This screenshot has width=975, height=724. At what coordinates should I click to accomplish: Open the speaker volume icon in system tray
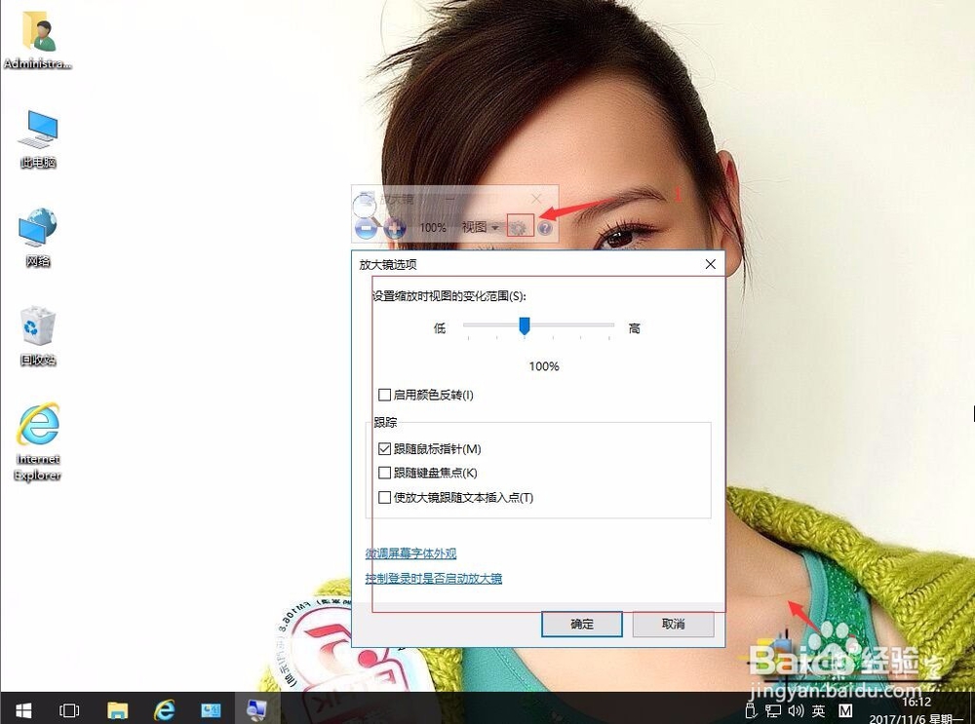795,711
